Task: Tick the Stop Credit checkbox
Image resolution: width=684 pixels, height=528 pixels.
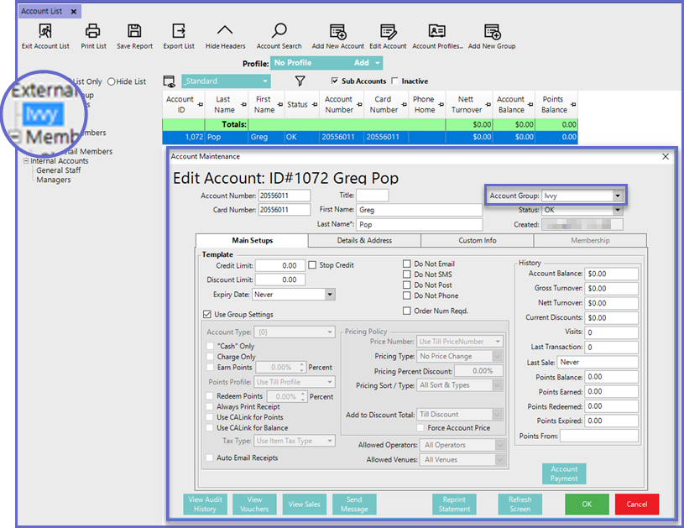Action: [312, 265]
